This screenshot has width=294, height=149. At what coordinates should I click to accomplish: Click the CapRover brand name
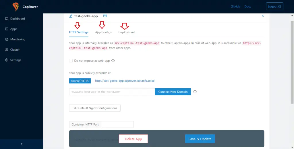click(30, 7)
